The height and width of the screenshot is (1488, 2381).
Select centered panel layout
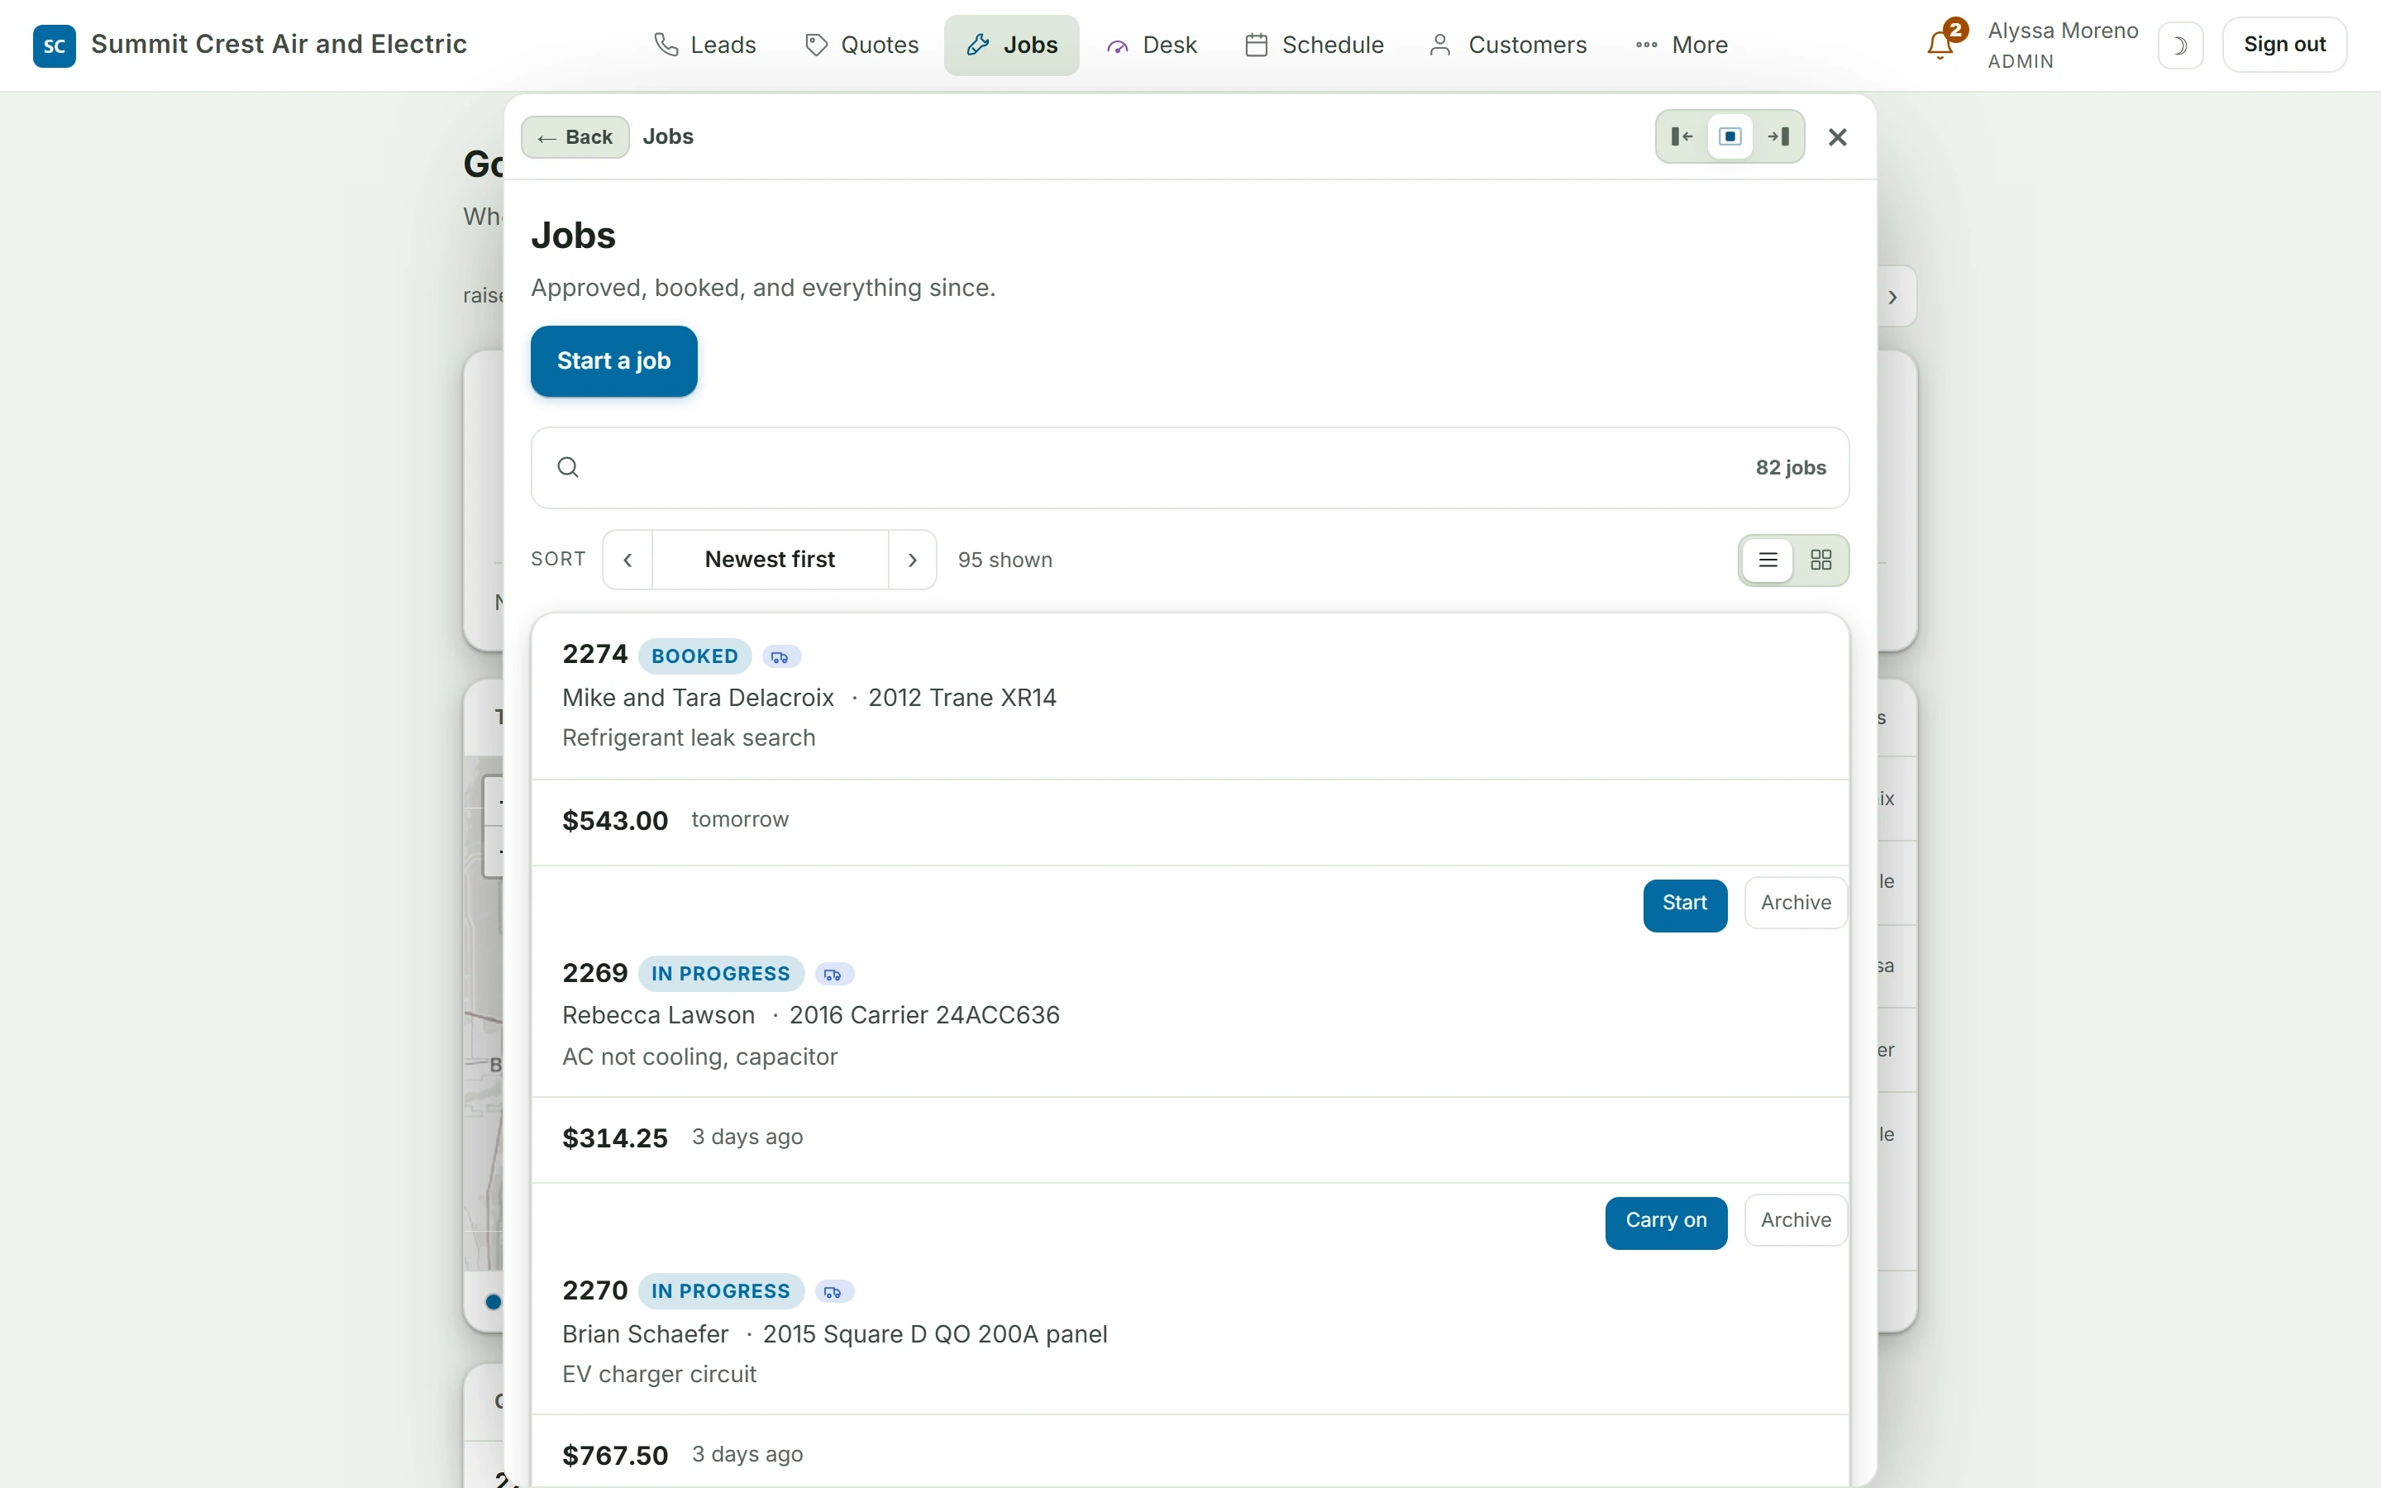click(x=1730, y=136)
